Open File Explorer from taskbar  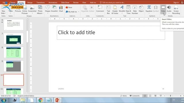click(23, 100)
